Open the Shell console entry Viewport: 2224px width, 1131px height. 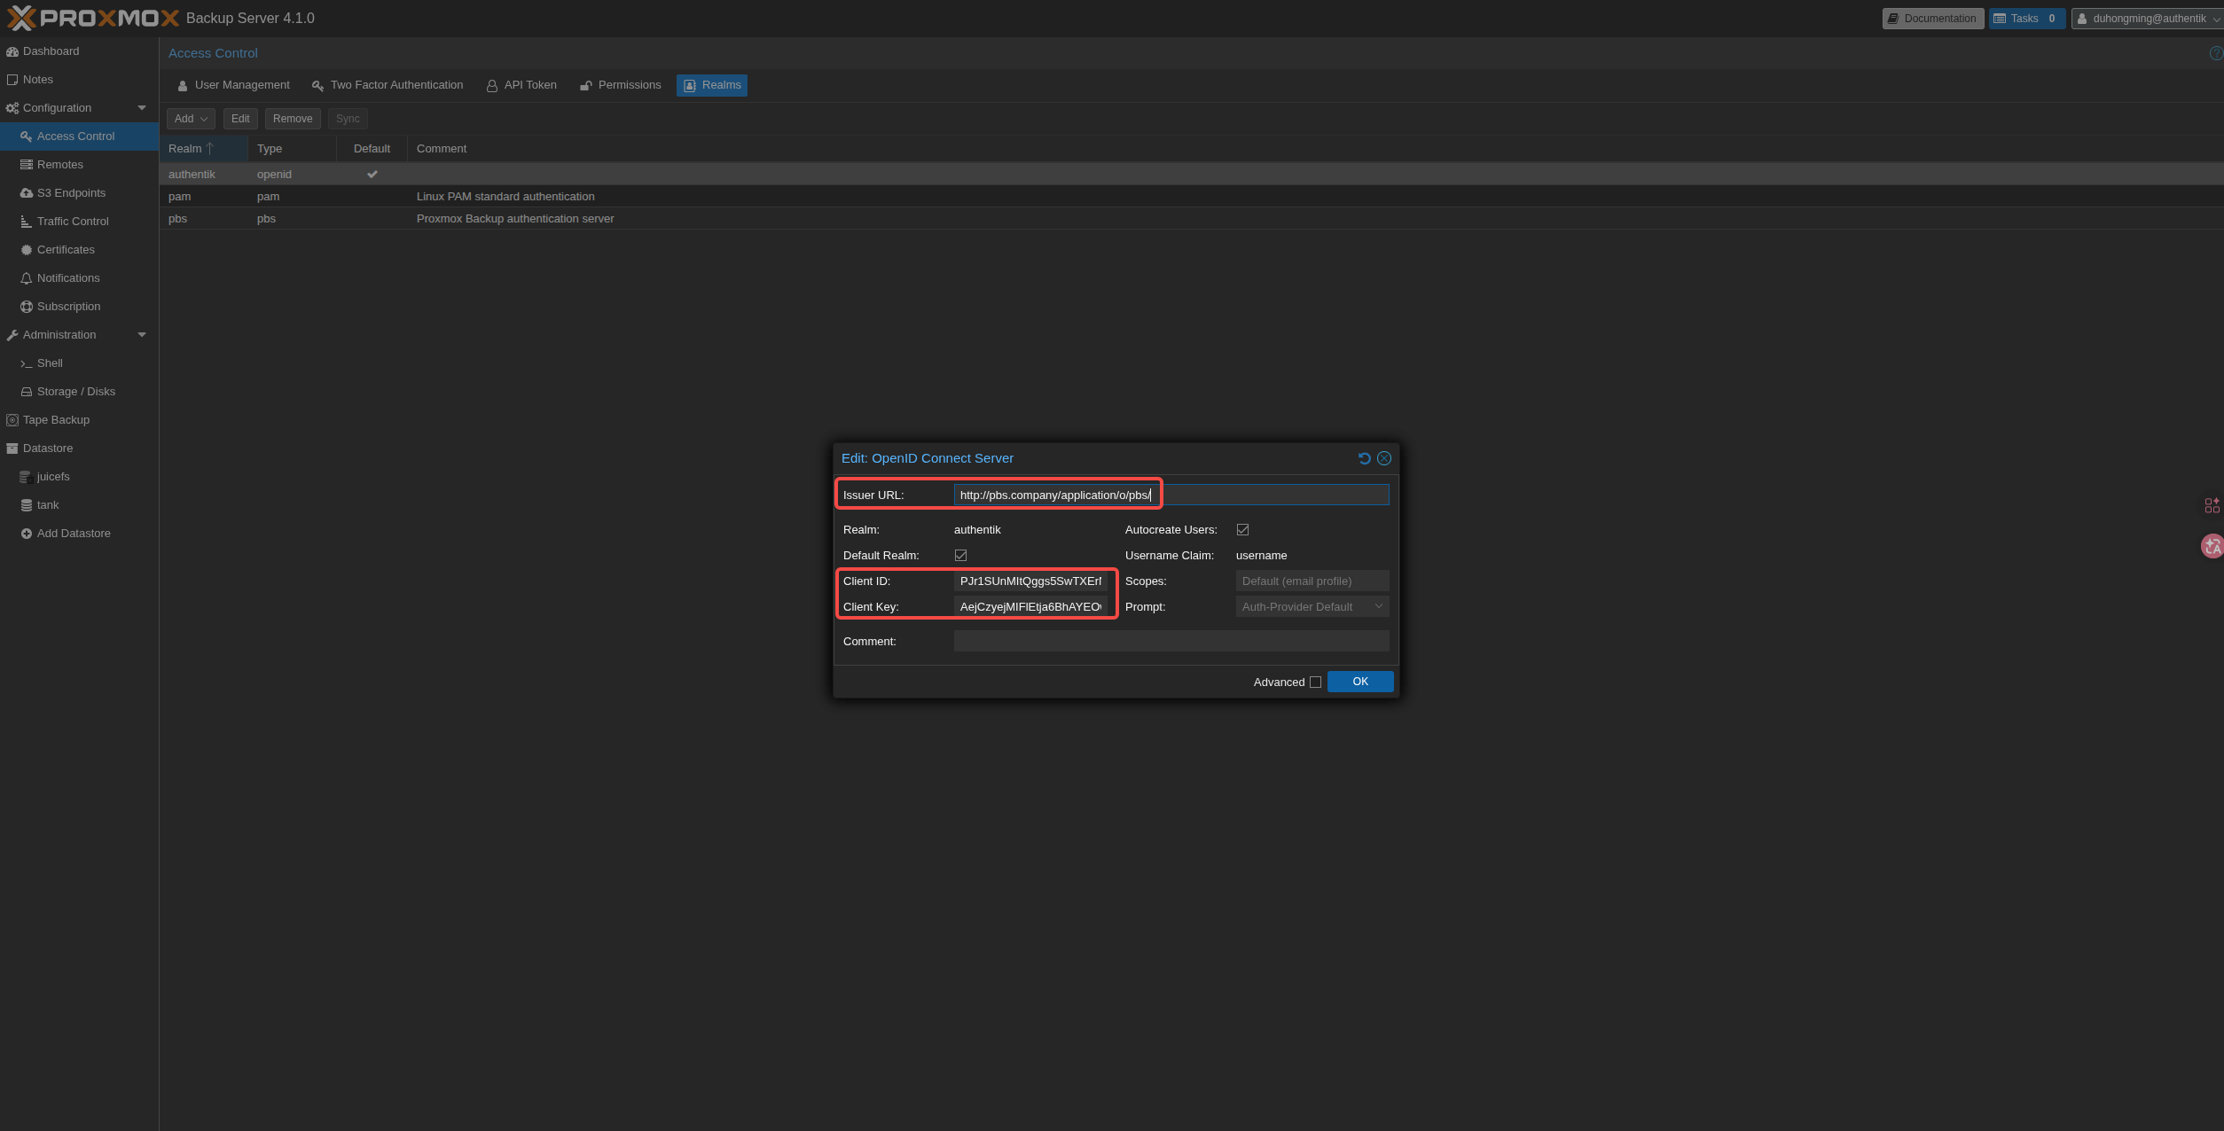50,363
